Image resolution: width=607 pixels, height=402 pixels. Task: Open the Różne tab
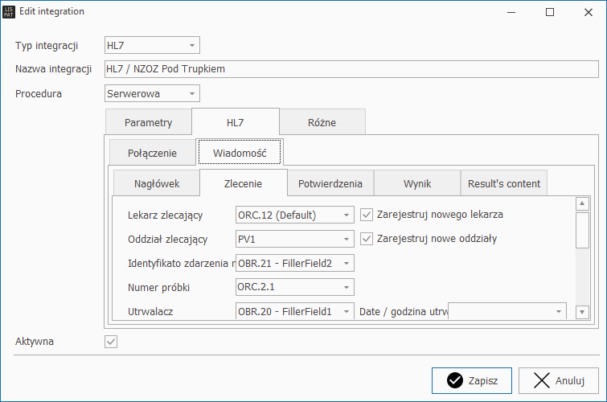click(322, 123)
